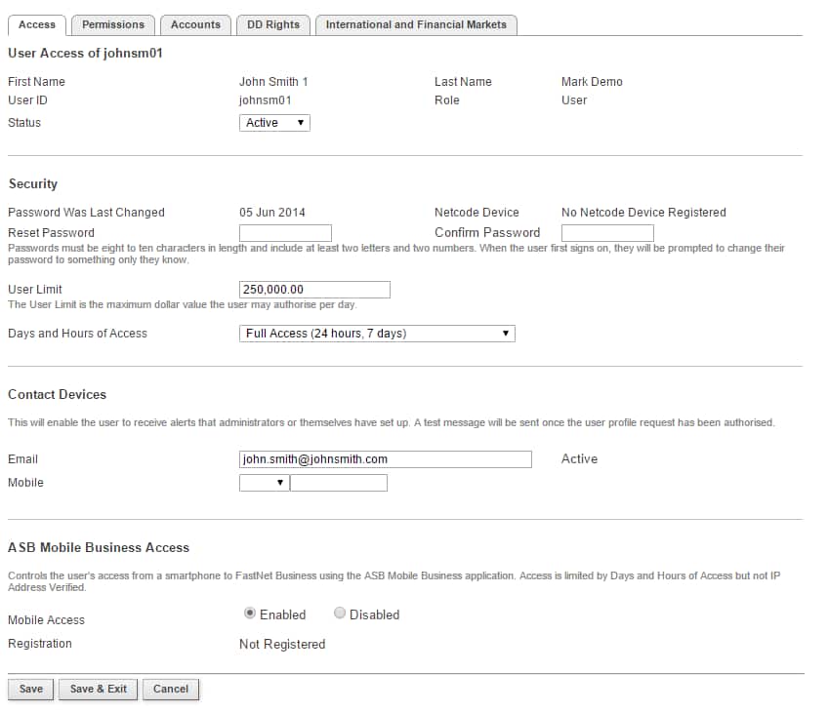Click the Save & Exit button
The image size is (829, 713).
99,689
